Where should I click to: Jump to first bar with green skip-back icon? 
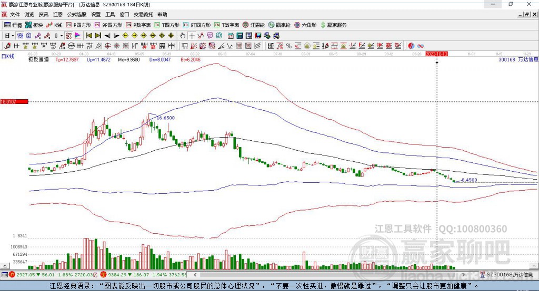pyautogui.click(x=88, y=36)
